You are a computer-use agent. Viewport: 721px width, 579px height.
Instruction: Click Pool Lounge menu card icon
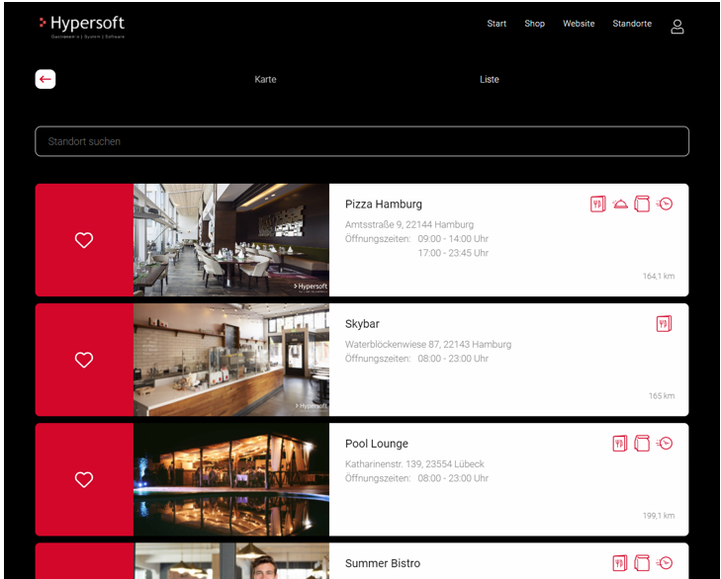(620, 444)
